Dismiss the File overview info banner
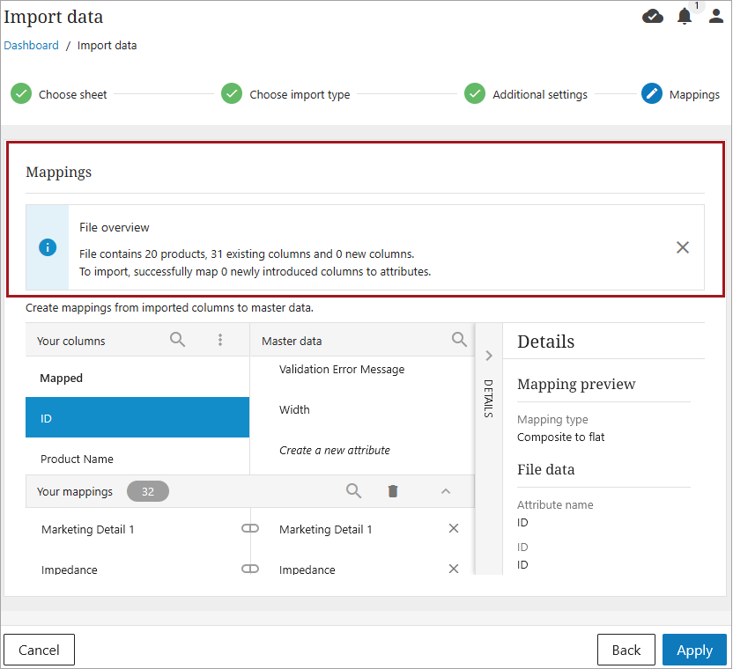 tap(683, 247)
